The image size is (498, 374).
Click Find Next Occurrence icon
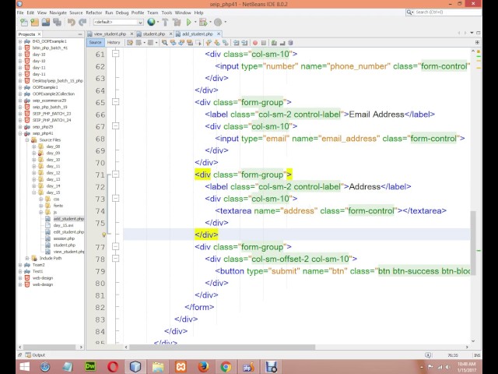click(x=181, y=43)
